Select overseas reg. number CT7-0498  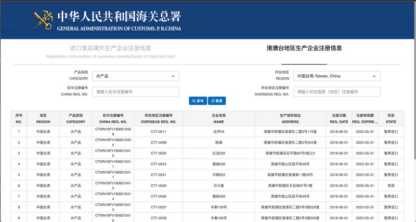[159, 143]
